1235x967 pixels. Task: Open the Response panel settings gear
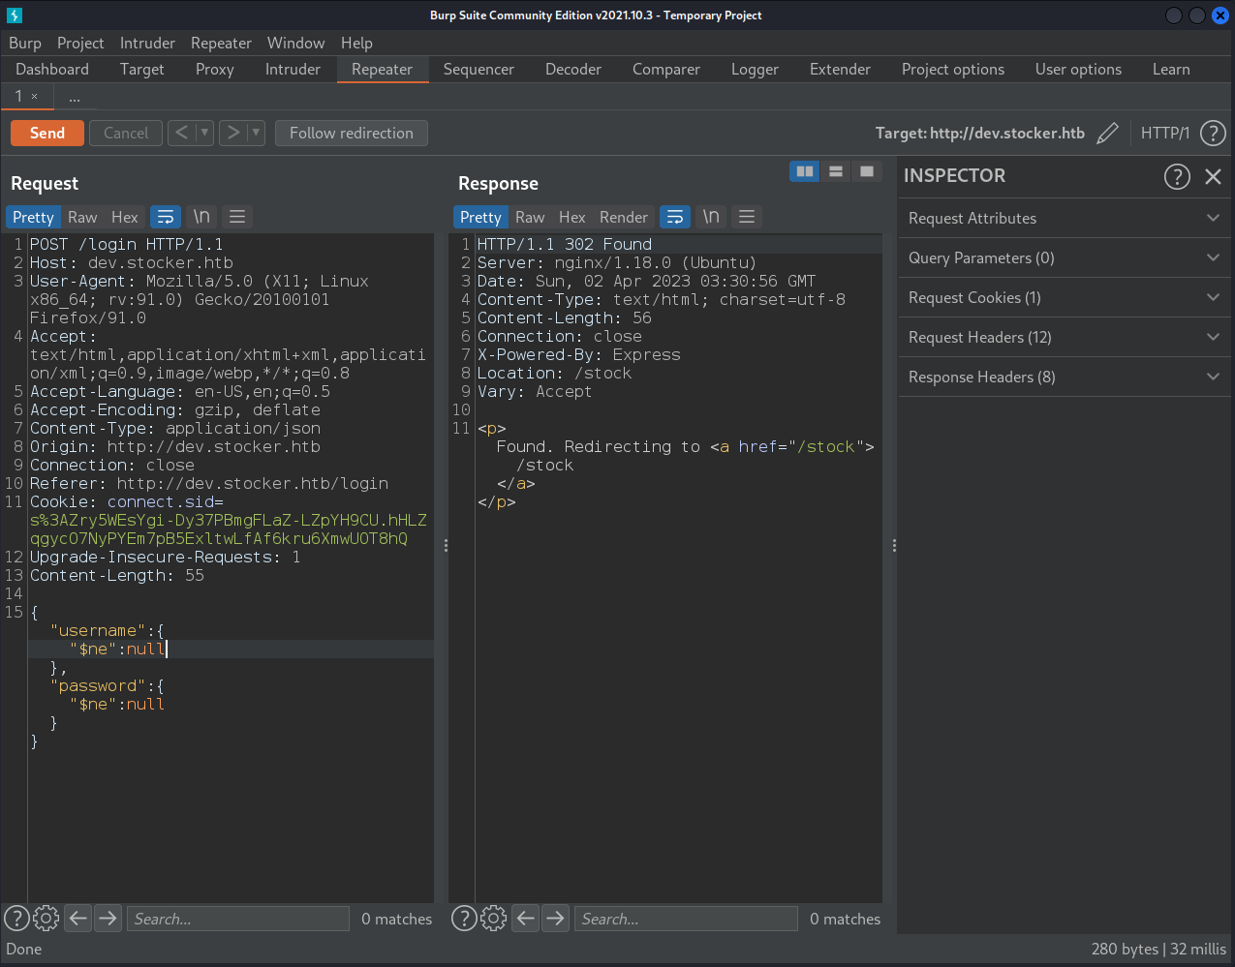(493, 919)
